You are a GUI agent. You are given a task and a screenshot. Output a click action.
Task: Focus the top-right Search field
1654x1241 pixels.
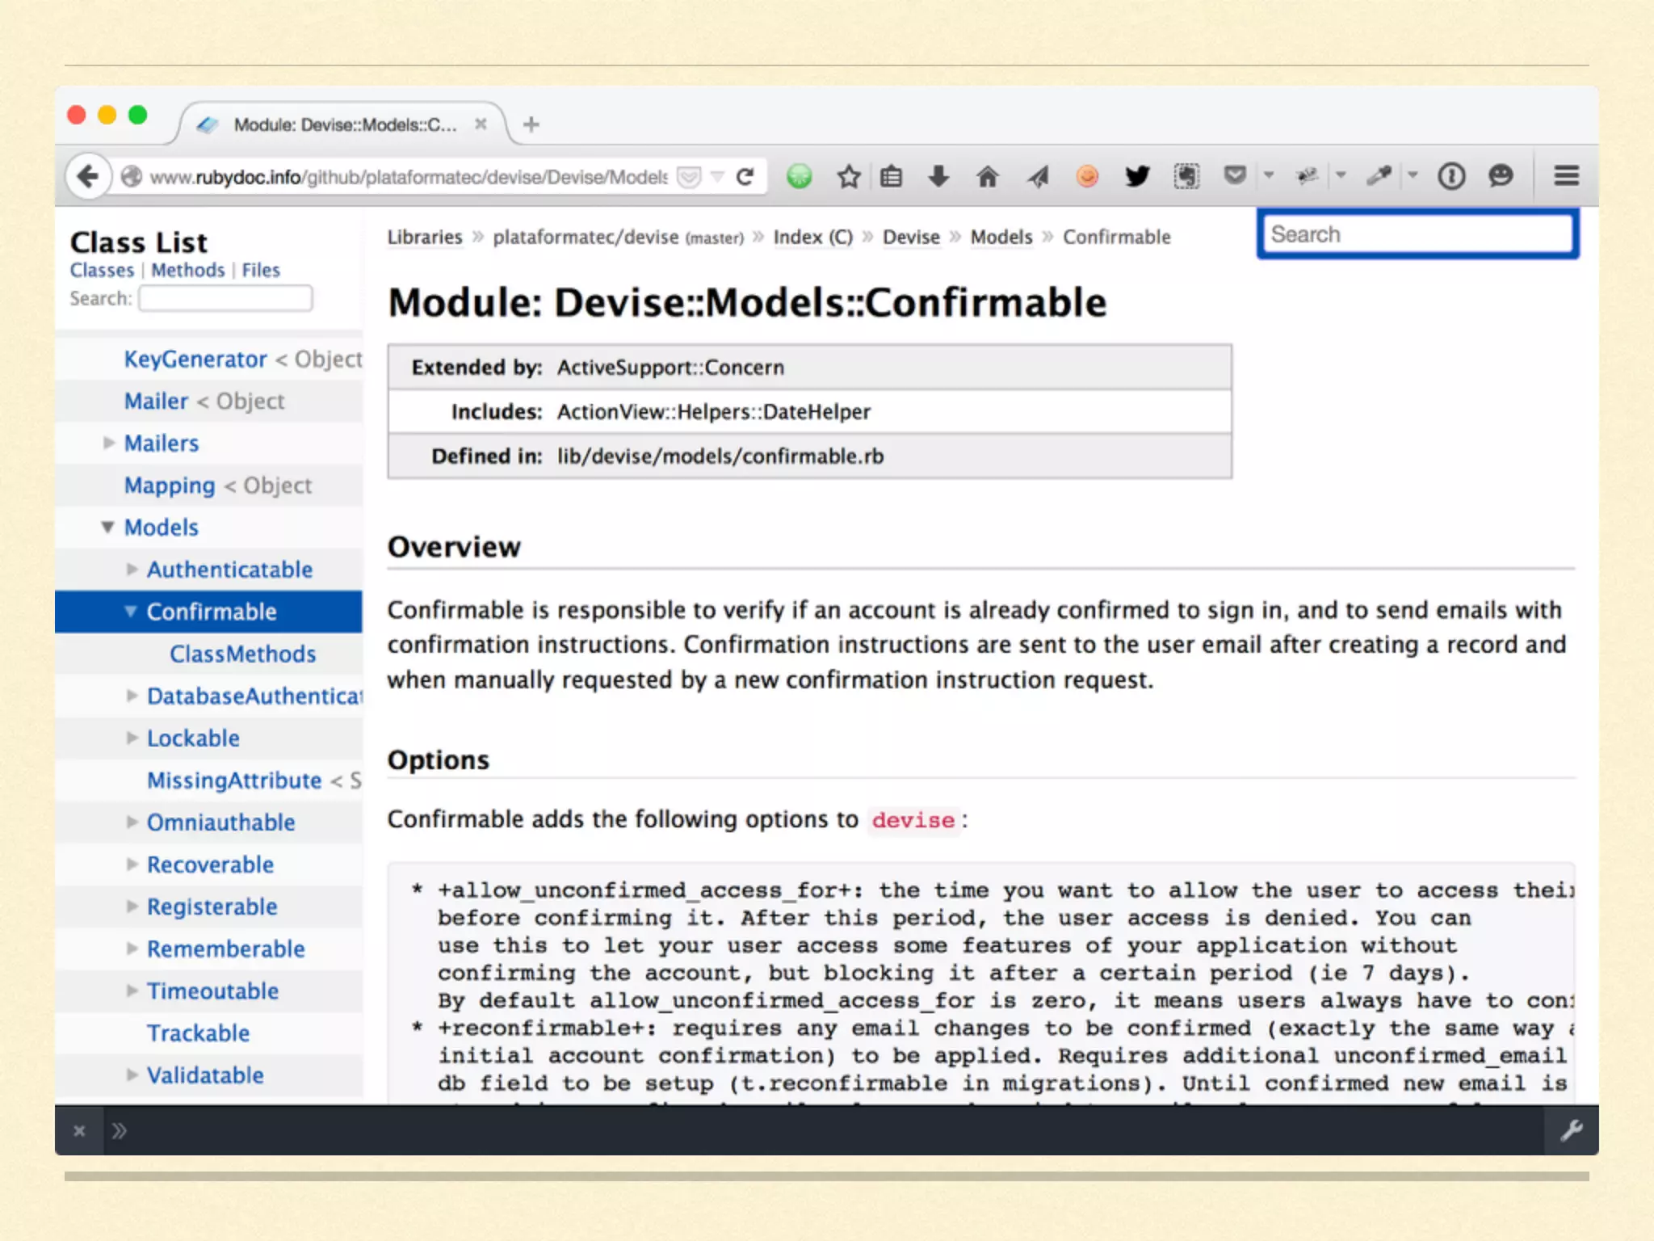click(x=1417, y=235)
